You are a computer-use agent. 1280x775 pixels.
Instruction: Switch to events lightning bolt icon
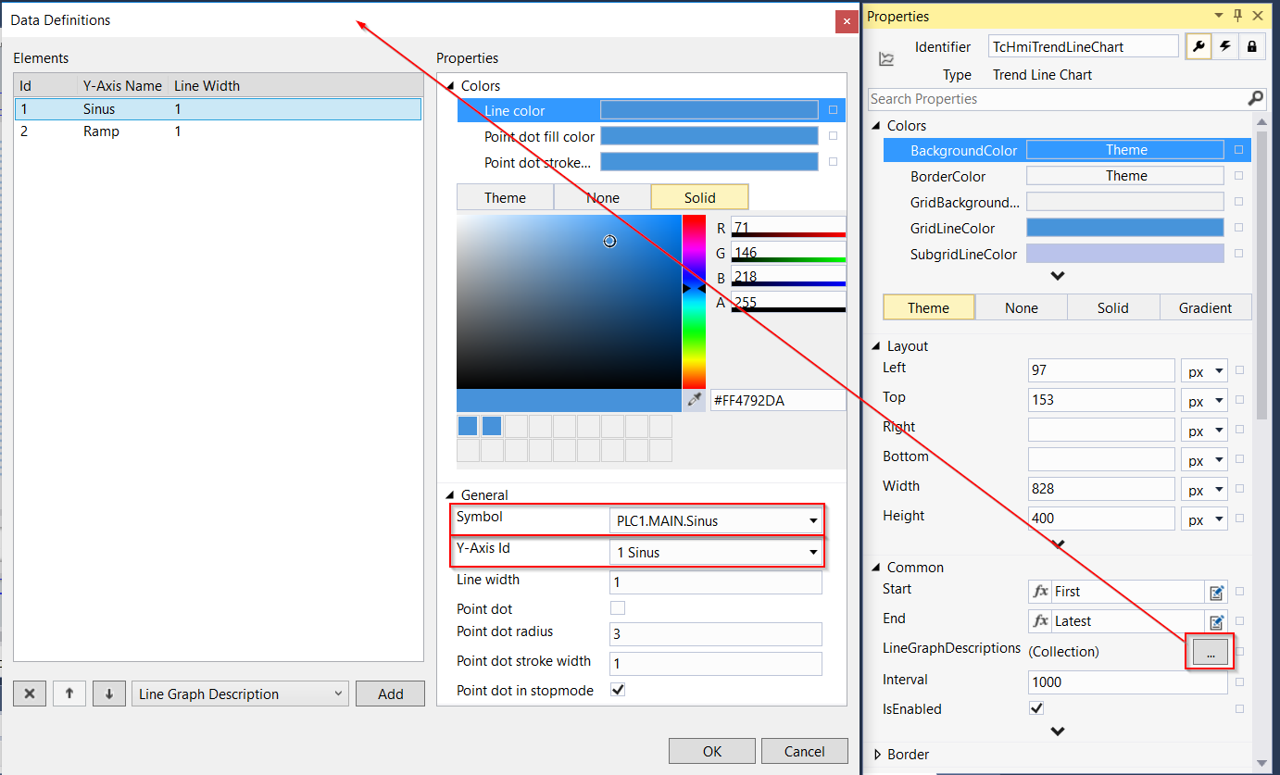click(x=1225, y=46)
